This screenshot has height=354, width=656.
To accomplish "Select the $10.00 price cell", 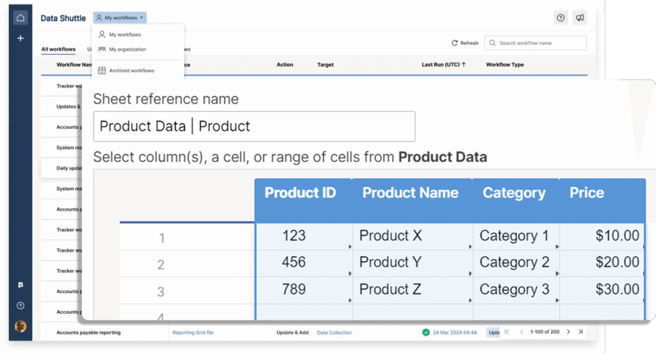I will coord(602,236).
